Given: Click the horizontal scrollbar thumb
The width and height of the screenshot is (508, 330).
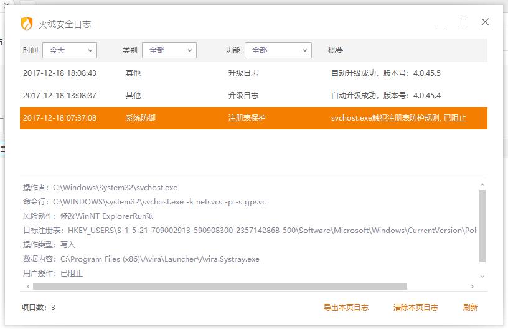Looking at the screenshot, I should (x=220, y=286).
